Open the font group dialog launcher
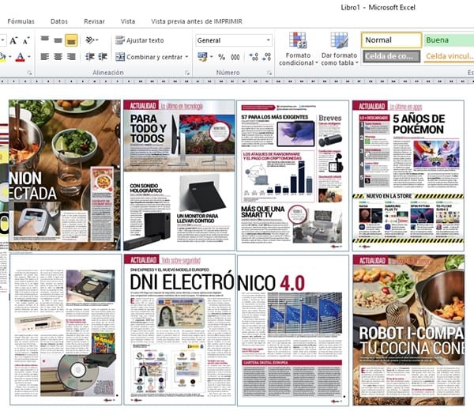 (x=30, y=73)
